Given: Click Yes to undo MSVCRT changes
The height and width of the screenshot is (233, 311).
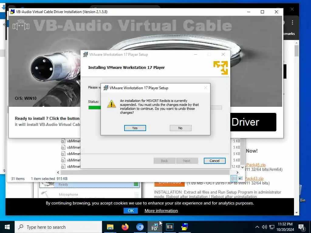Looking at the screenshot, I should (135, 128).
